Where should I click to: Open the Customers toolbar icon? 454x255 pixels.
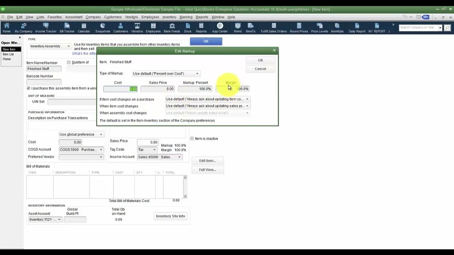tap(121, 28)
